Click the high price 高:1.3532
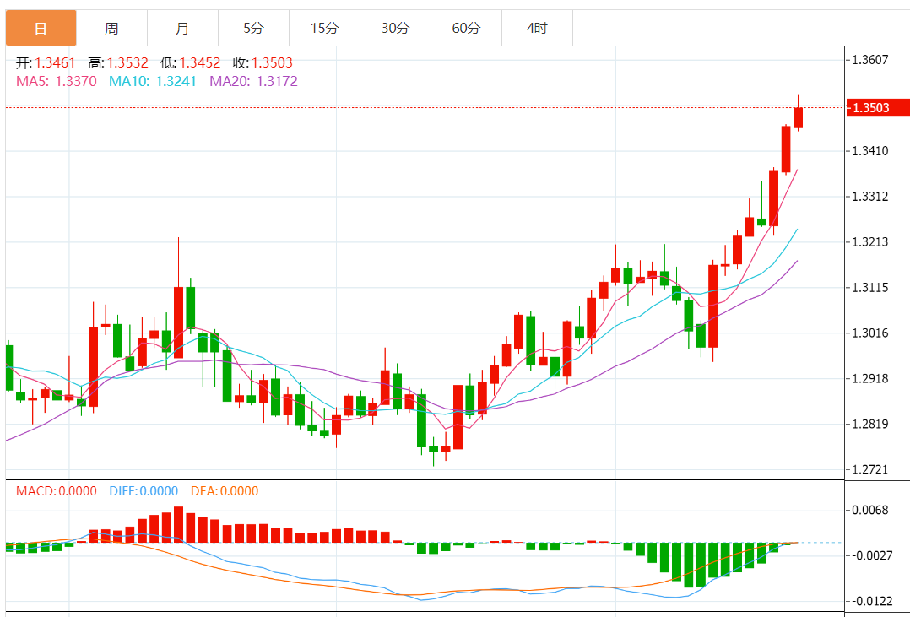 pyautogui.click(x=118, y=62)
